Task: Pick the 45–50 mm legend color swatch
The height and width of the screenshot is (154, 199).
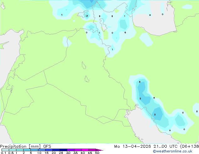Action: coord(92,150)
